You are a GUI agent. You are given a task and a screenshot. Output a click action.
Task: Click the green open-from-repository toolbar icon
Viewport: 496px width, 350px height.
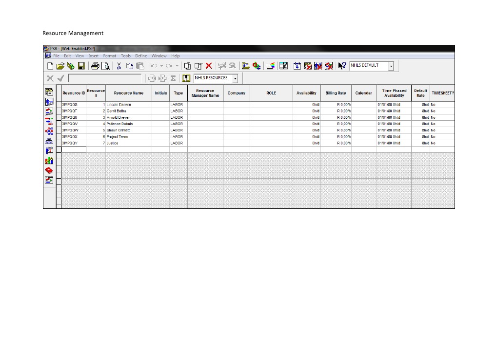click(x=71, y=66)
